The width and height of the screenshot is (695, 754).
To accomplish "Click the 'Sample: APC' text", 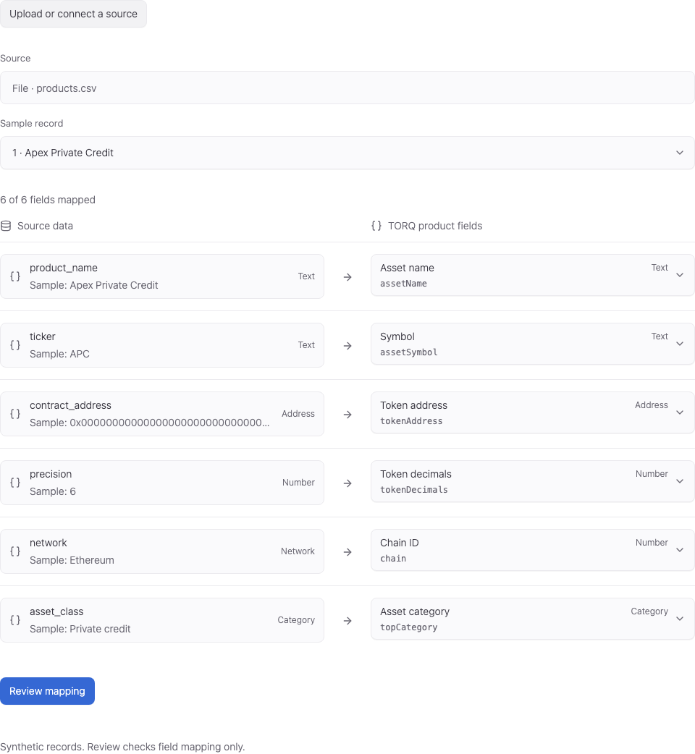I will coord(59,354).
